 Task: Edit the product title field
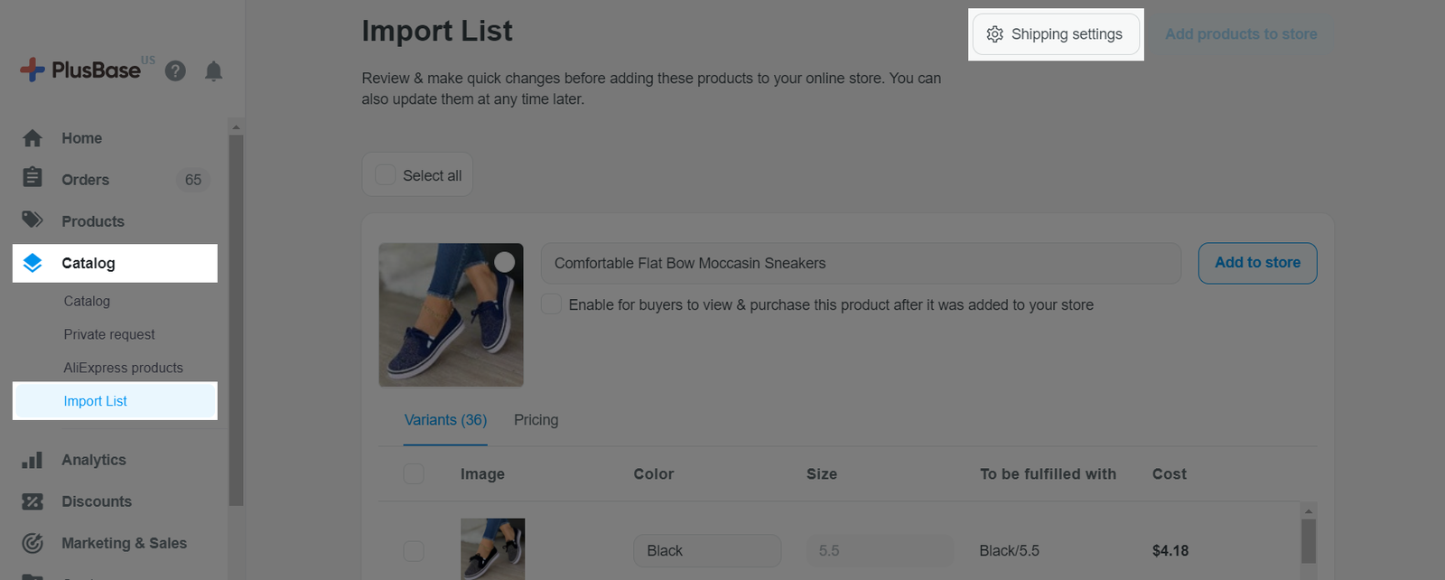click(861, 263)
